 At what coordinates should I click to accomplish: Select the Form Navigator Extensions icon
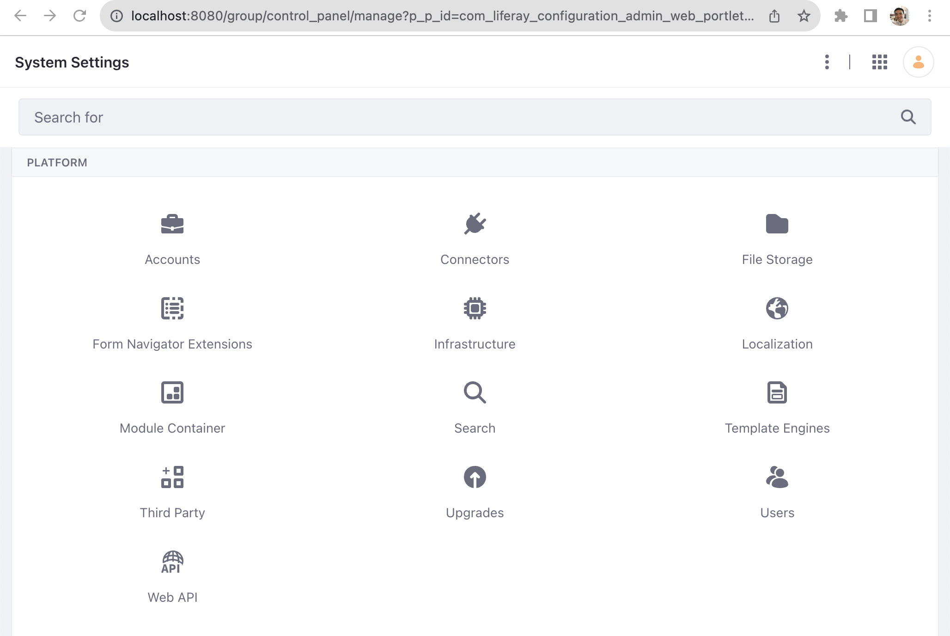[172, 308]
